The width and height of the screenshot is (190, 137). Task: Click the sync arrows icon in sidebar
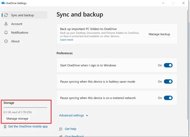tap(6, 15)
